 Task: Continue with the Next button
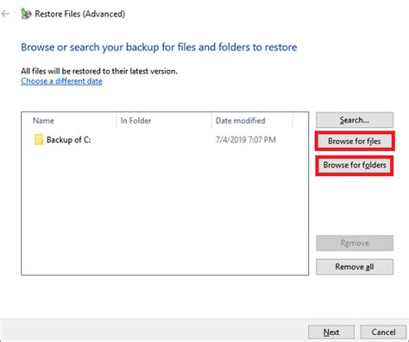click(x=331, y=332)
